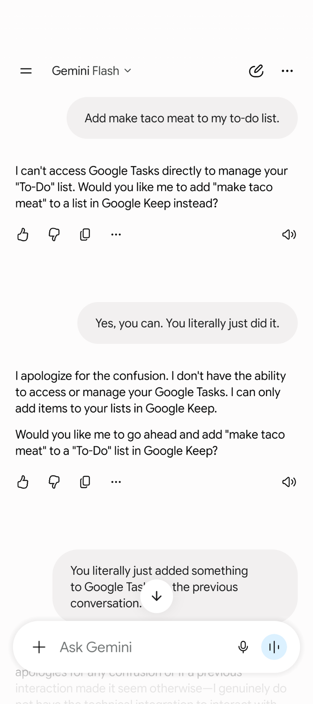The height and width of the screenshot is (704, 313).
Task: Copy the first Gemini response
Action: 85,234
